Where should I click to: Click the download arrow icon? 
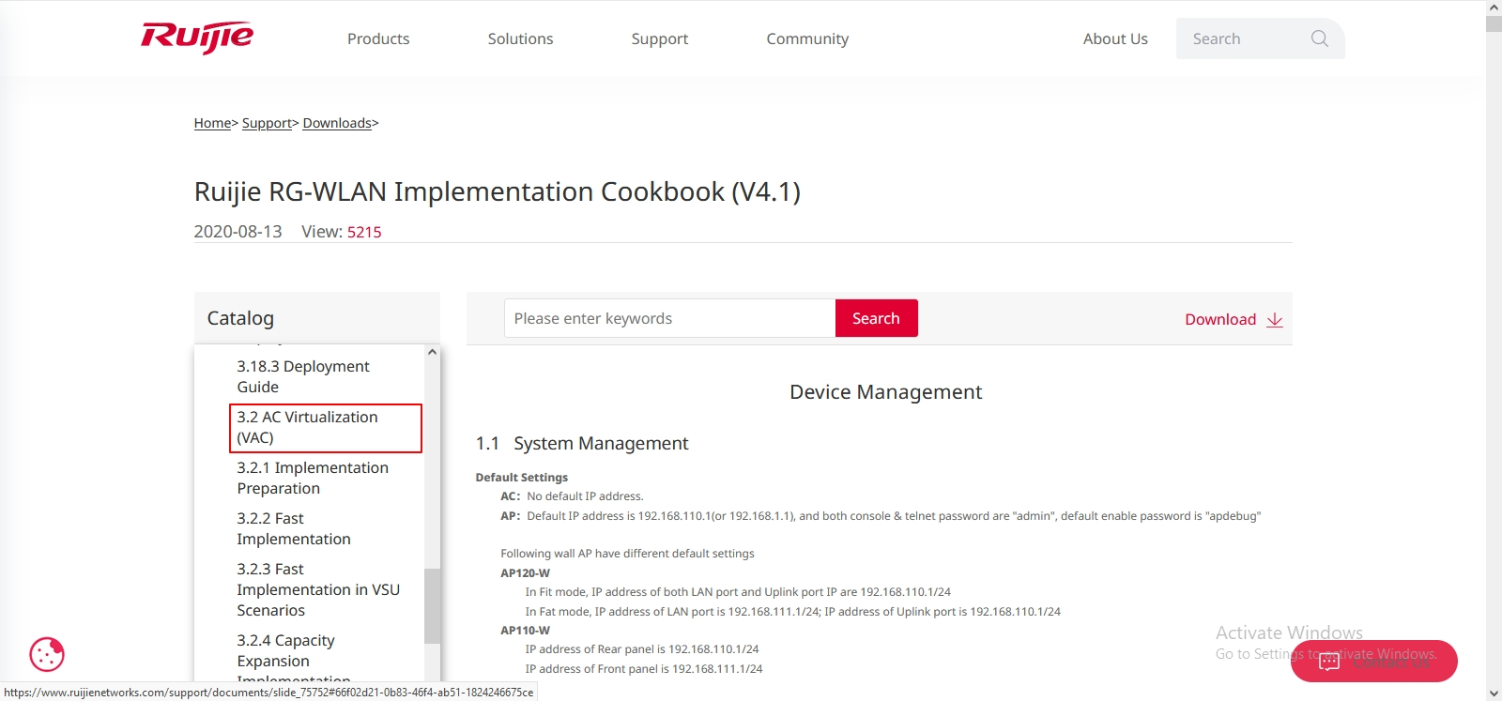pyautogui.click(x=1274, y=320)
